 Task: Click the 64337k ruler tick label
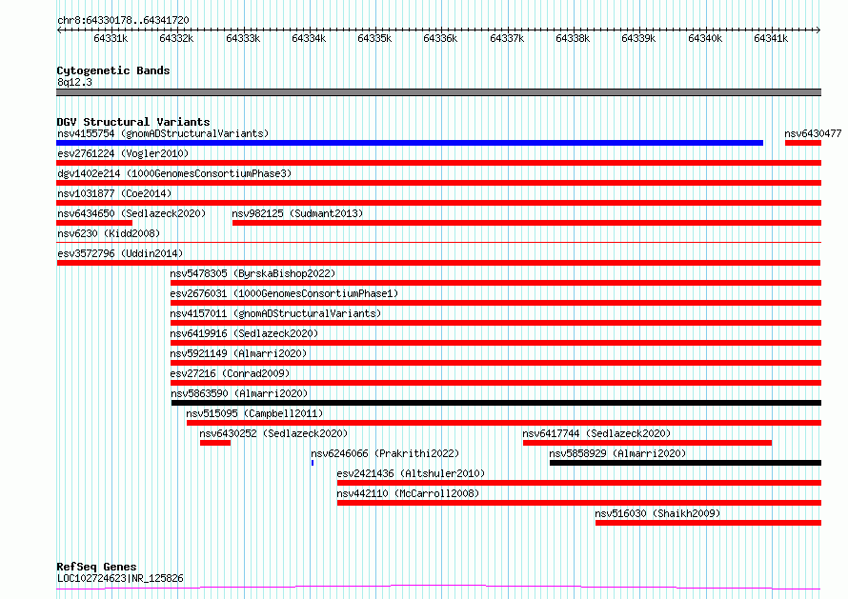tap(507, 38)
